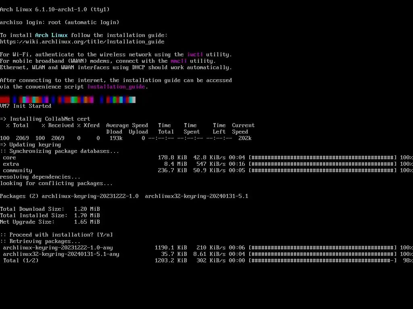413x309 pixels.
Task: Click package name 'archlinux-keyring-20231222-1.0' in Packages line
Action: (x=90, y=196)
